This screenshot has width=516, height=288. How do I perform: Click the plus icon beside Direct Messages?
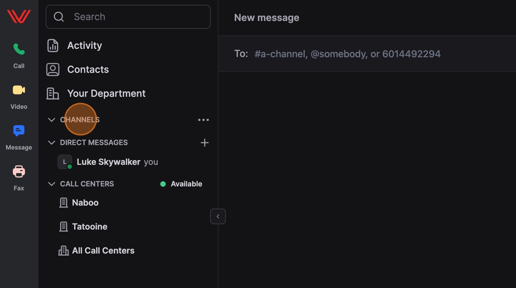205,143
